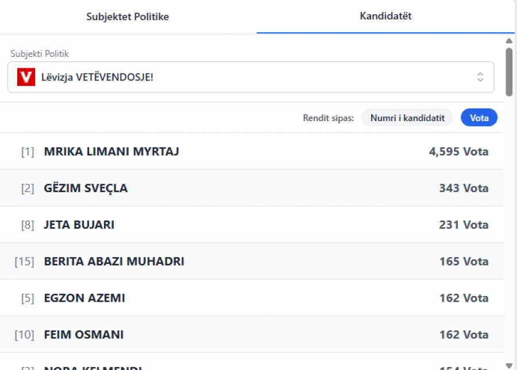
Task: Click the Vetëvendosje red V logo icon
Action: pos(26,77)
